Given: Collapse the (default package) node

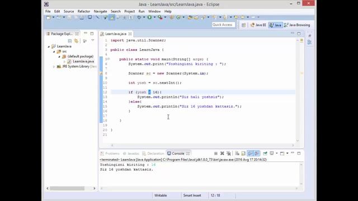Looking at the screenshot, I should tap(59, 56).
